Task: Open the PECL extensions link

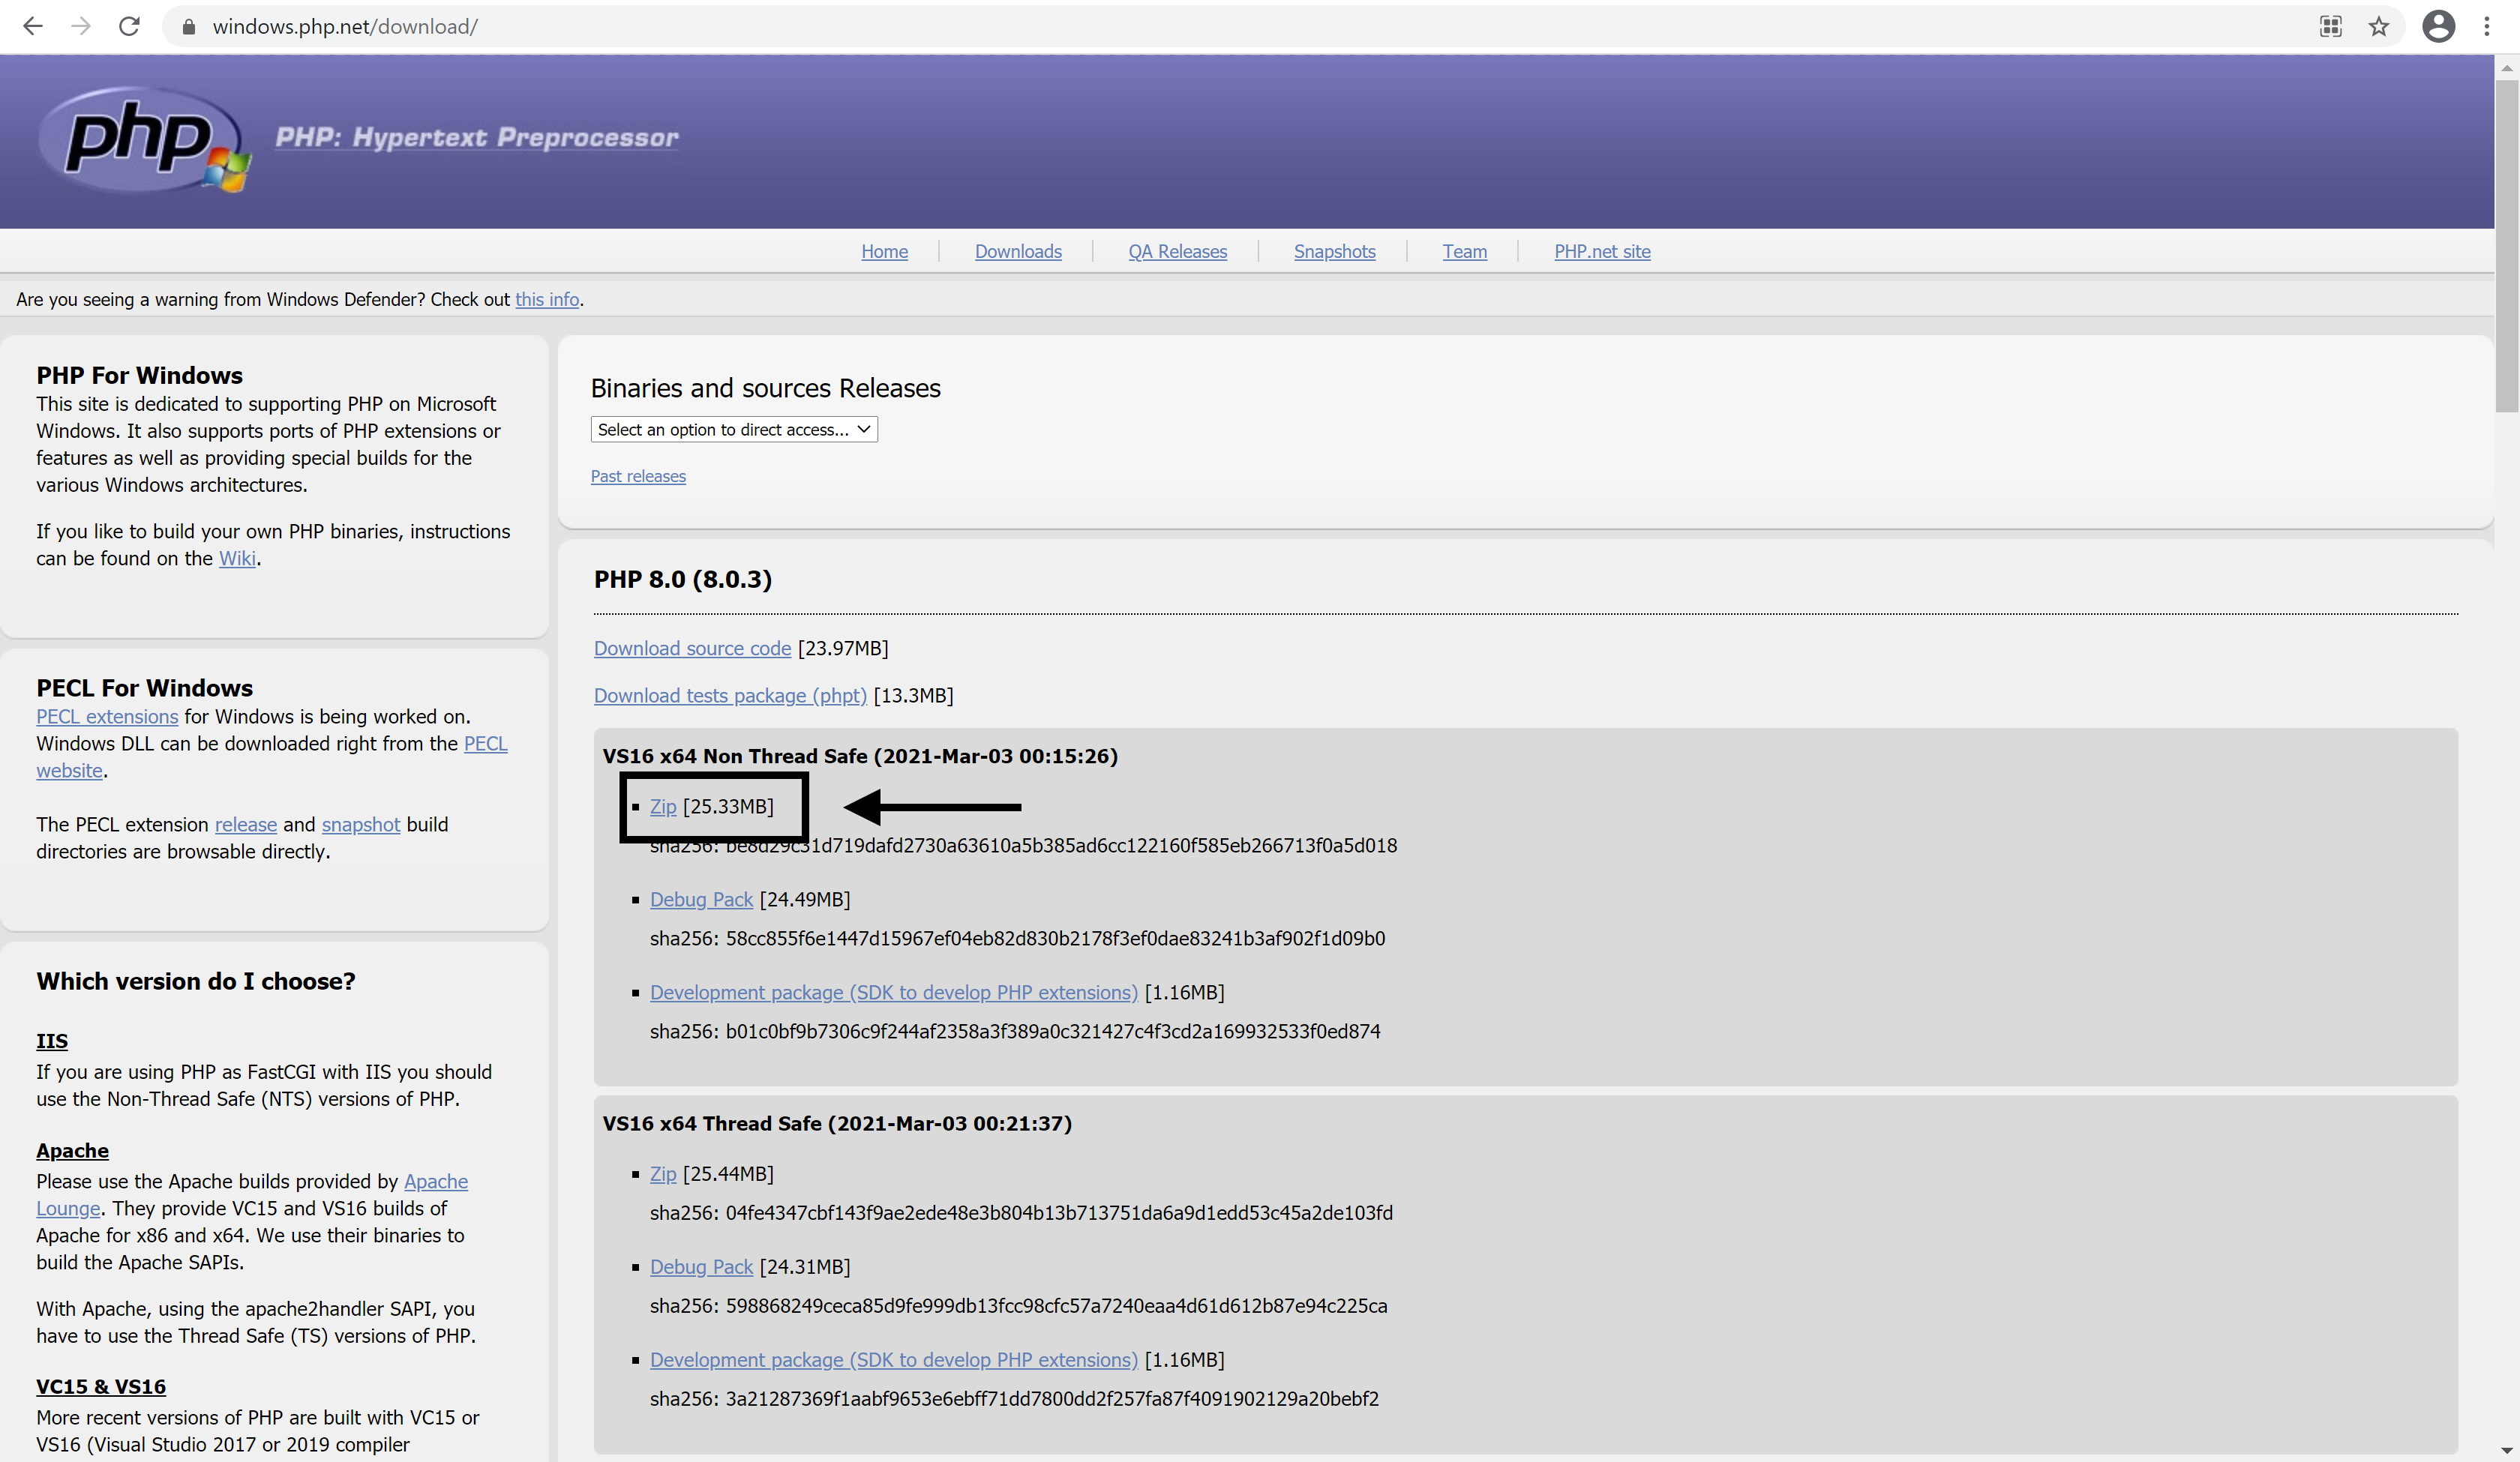Action: click(x=107, y=717)
